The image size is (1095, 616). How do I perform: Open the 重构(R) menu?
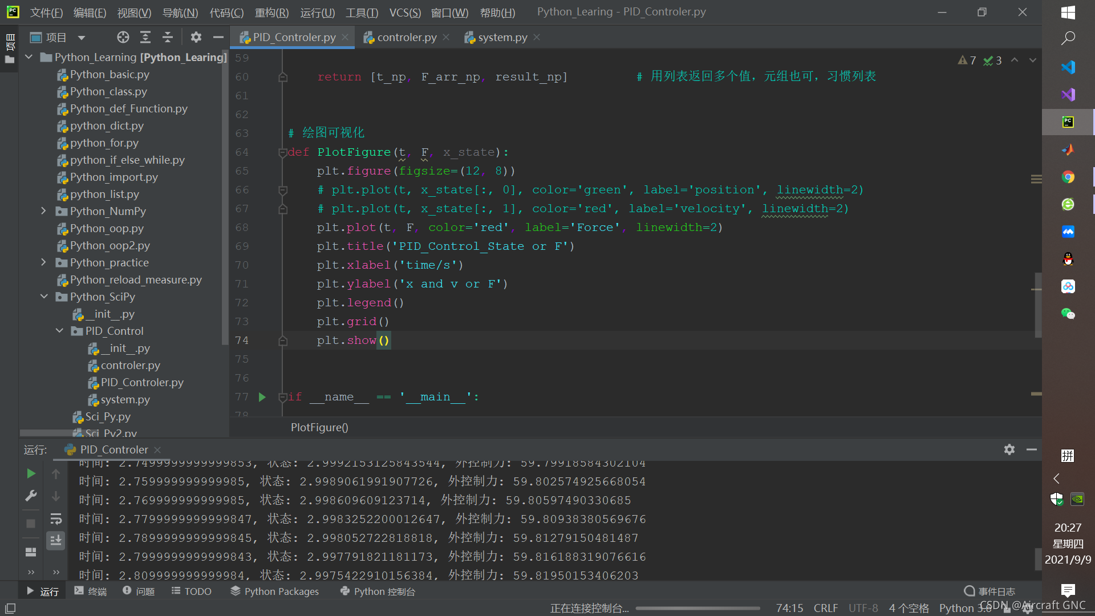[x=271, y=13]
